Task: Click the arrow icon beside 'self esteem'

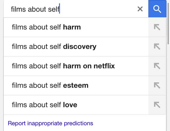Action: click(157, 85)
